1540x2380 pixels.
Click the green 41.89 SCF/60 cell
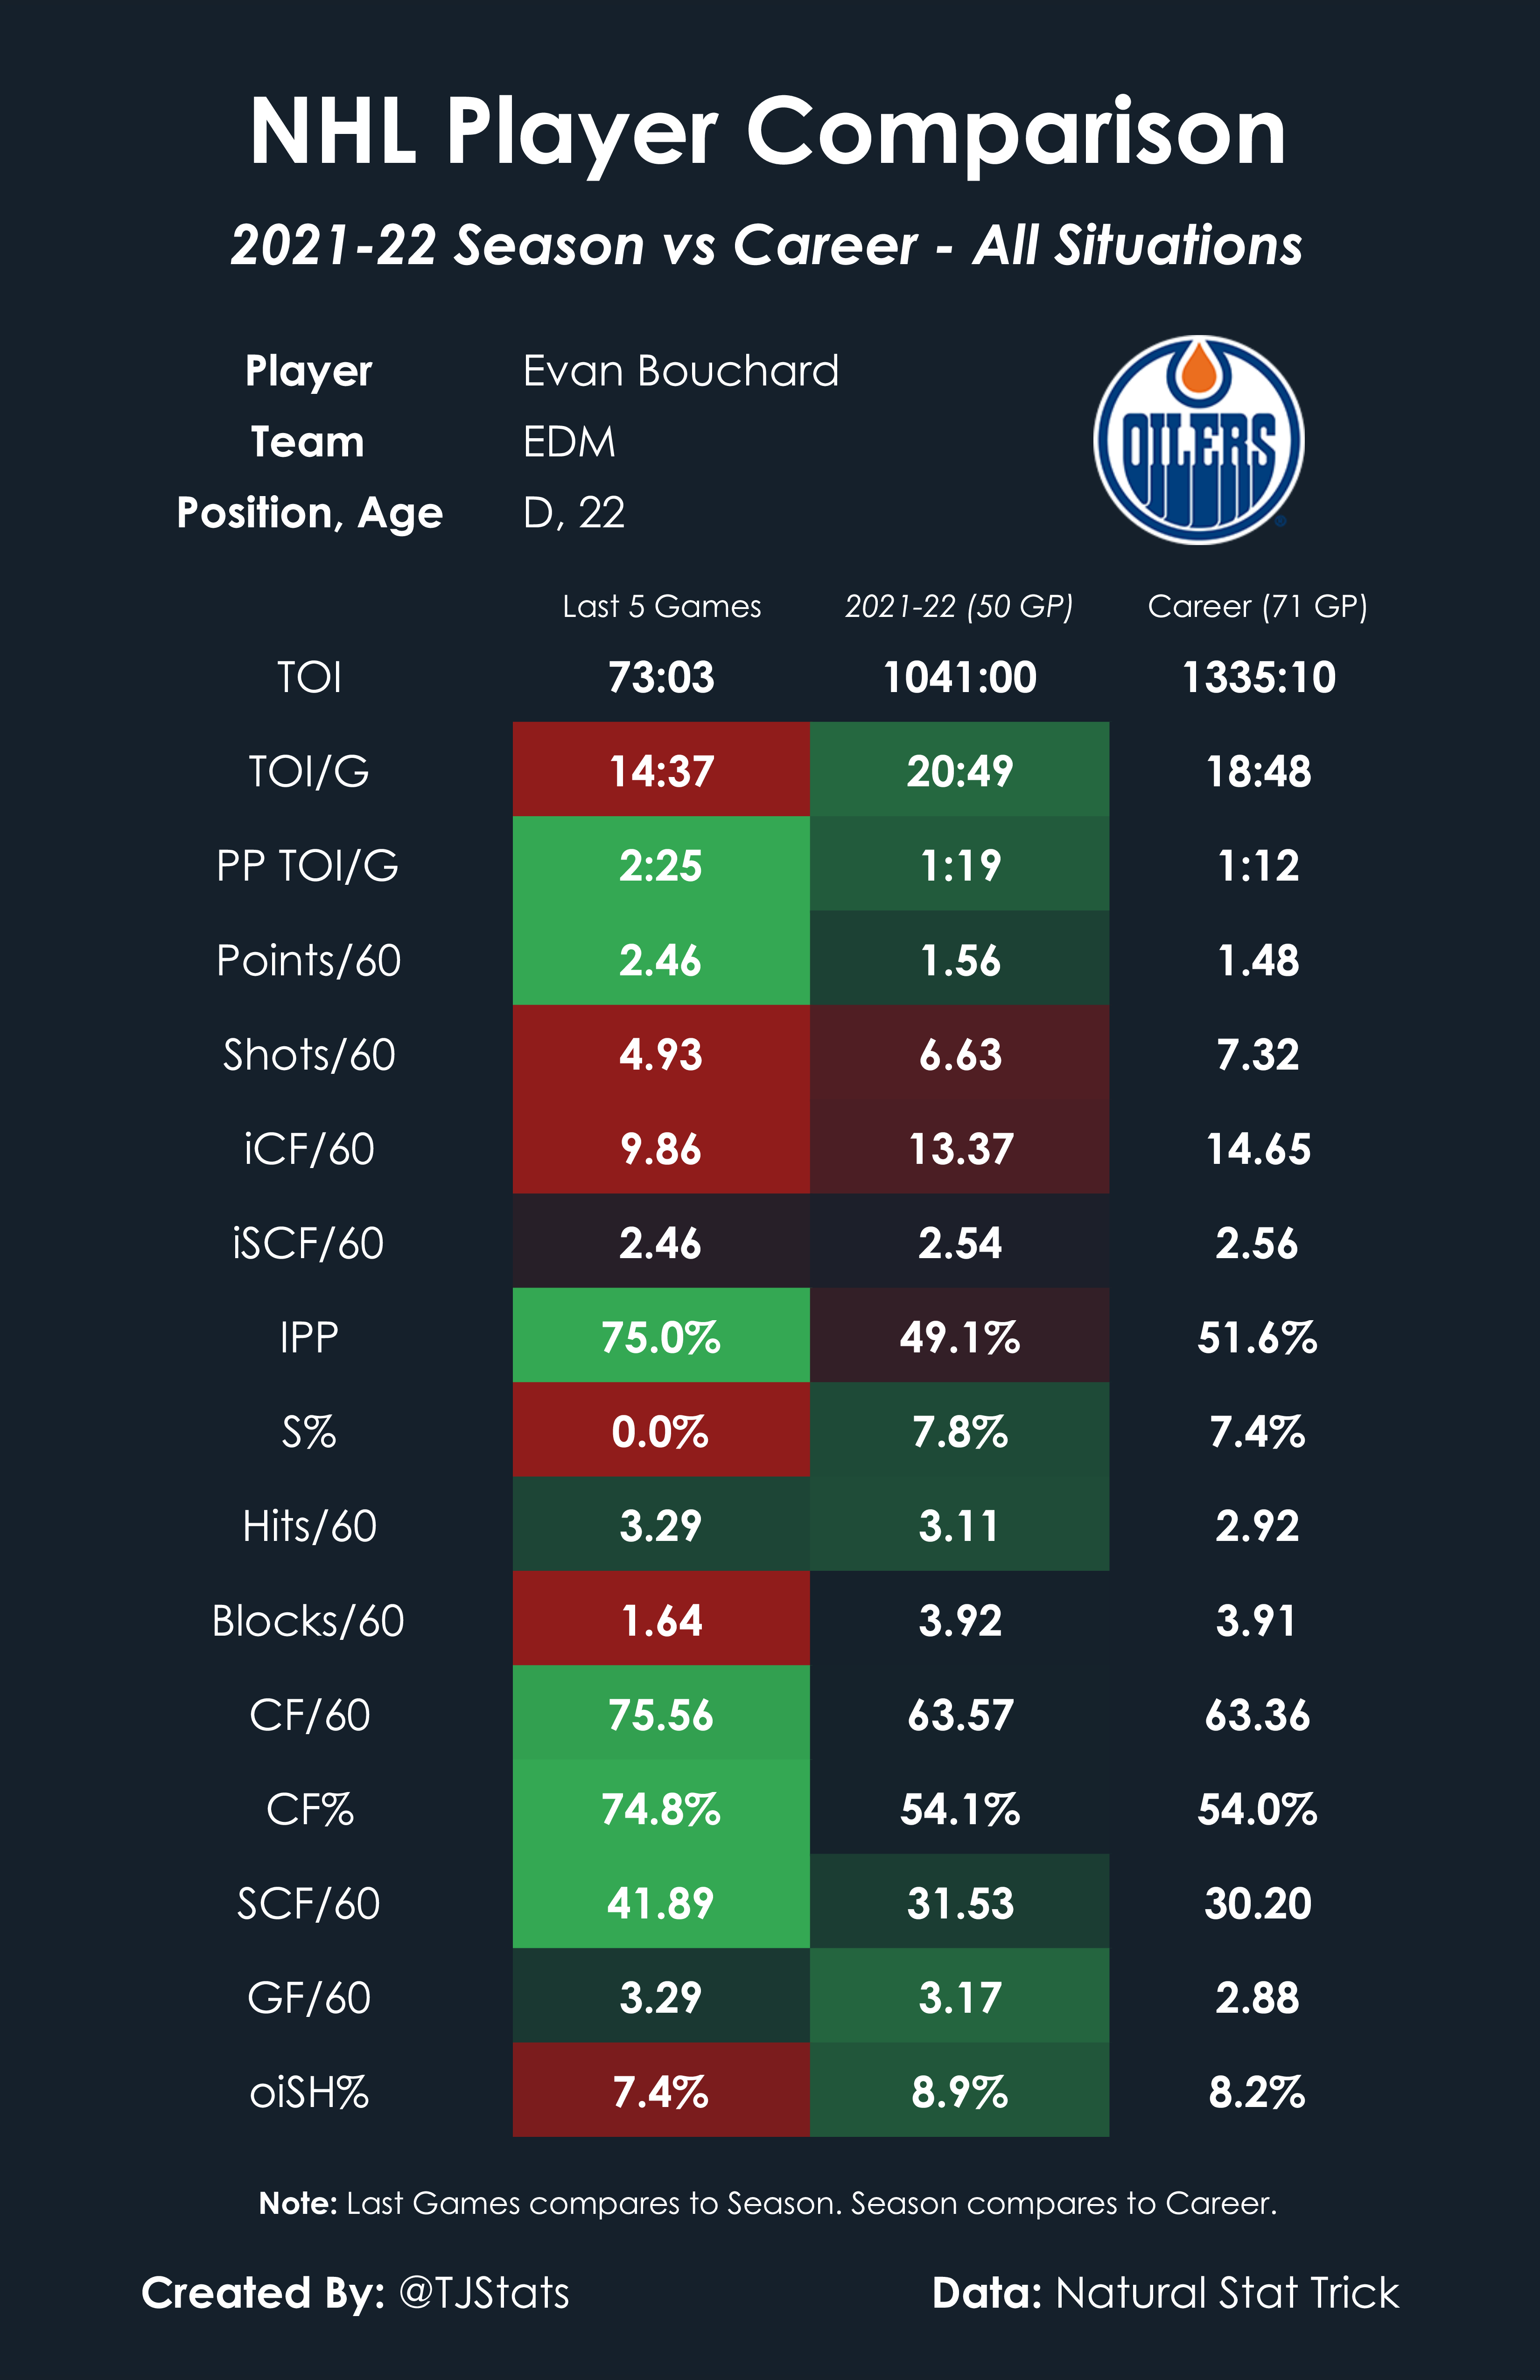tap(661, 1903)
